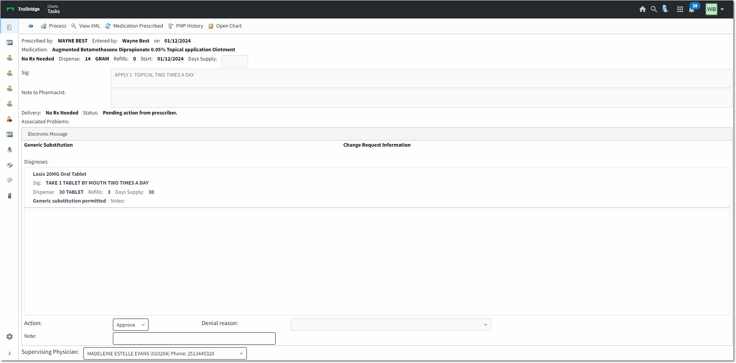Viewport: 736px width, 363px height.
Task: Click the Augmented Betamethasone medication name
Action: tap(144, 50)
